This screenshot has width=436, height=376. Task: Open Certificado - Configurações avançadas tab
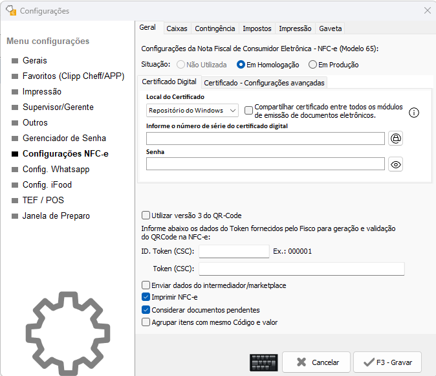[264, 83]
